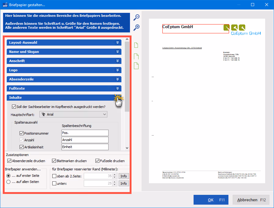
Task: Click the blue CoEptum GmbH logo in preview
Action: [x=246, y=33]
